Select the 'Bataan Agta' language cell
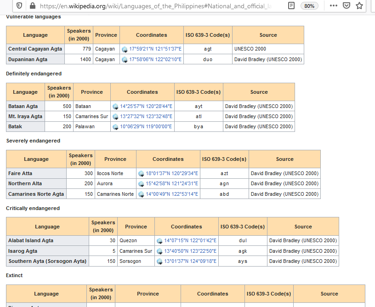Screen dimensions: 375x307 click(25, 106)
